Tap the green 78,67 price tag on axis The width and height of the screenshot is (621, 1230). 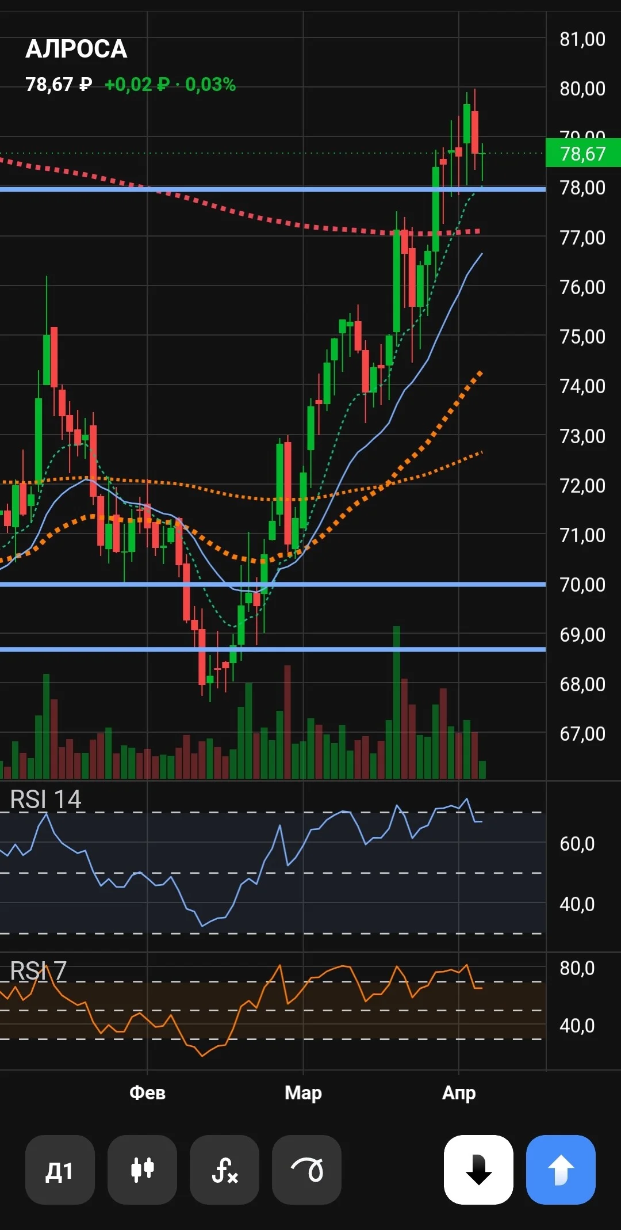(x=583, y=153)
